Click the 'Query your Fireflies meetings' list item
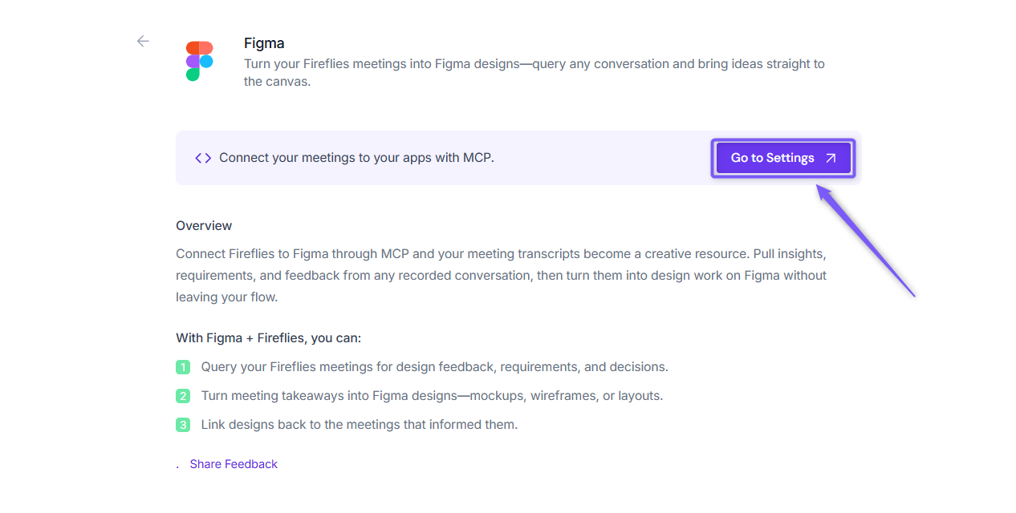The image size is (1016, 513). 434,367
